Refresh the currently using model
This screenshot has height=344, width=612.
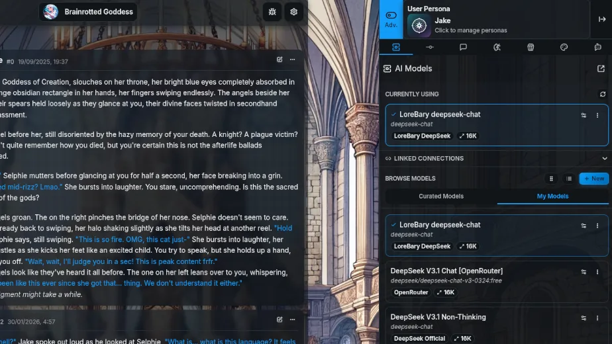(x=603, y=94)
